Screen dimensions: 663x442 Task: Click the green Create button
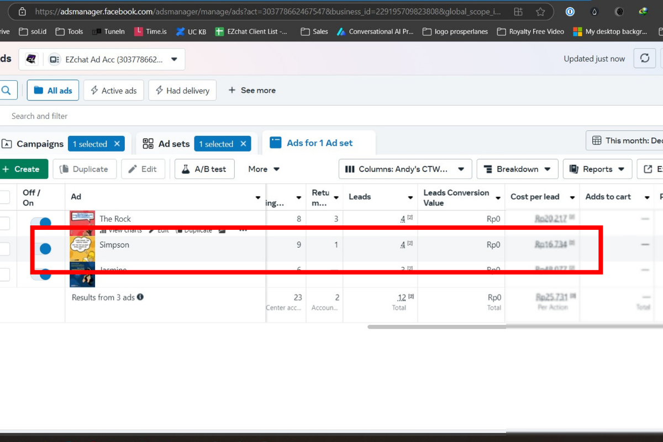point(22,169)
